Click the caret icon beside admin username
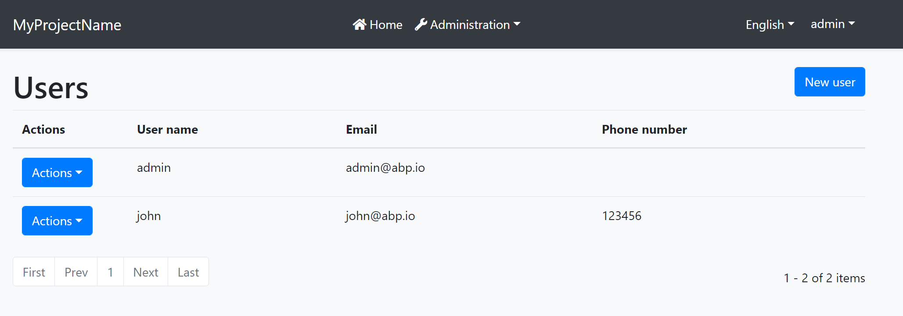This screenshot has height=316, width=903. pos(852,24)
